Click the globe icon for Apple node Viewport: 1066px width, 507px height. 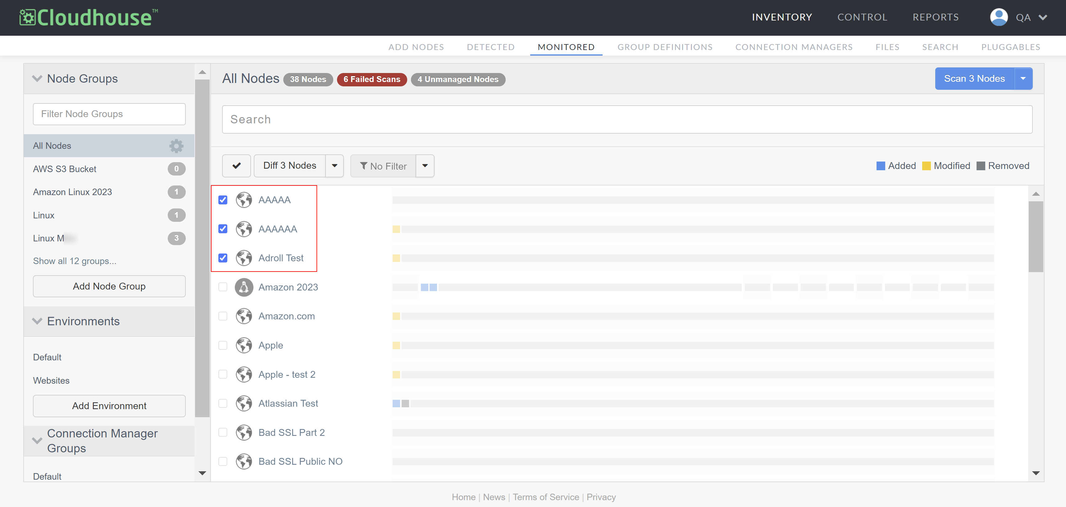point(244,345)
